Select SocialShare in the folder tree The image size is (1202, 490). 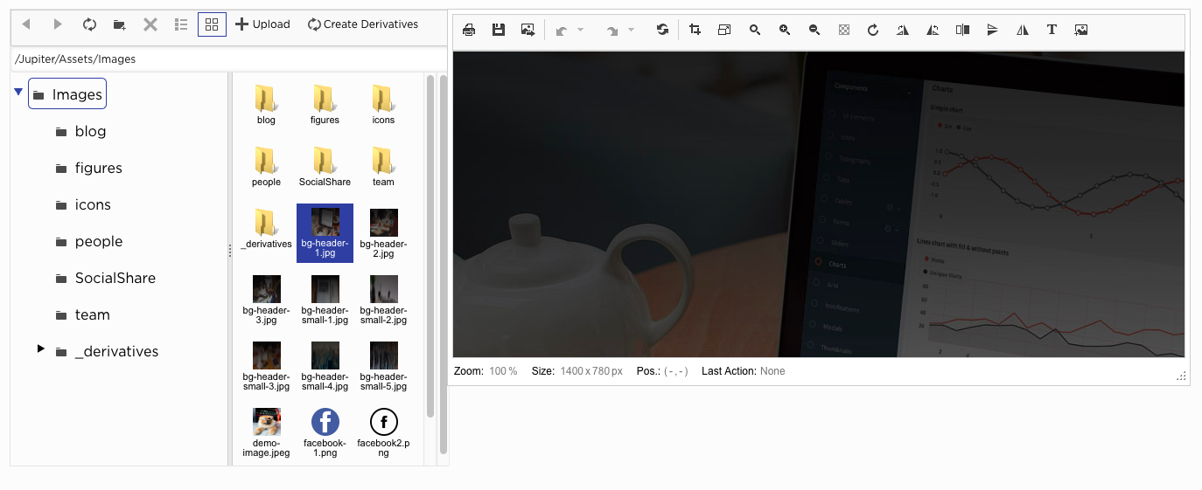105,278
